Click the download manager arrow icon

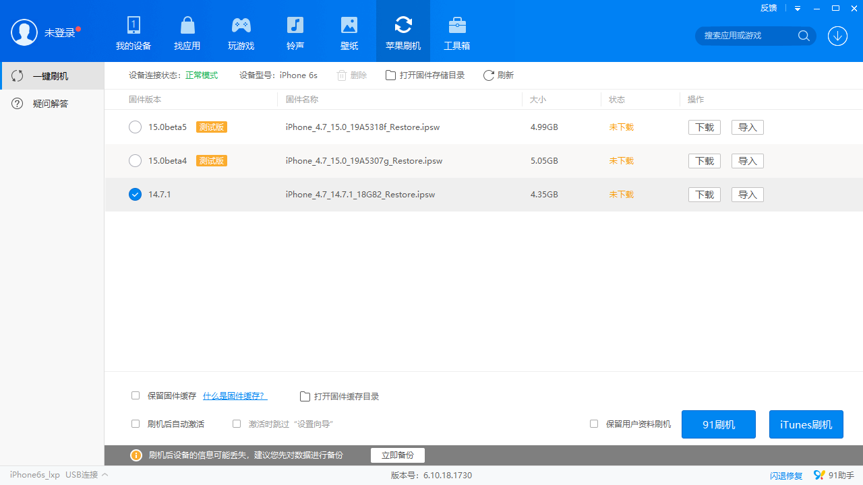[x=837, y=36]
